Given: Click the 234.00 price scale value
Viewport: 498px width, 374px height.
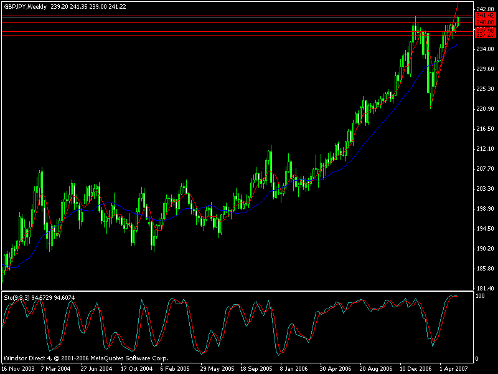Looking at the screenshot, I should click(484, 49).
